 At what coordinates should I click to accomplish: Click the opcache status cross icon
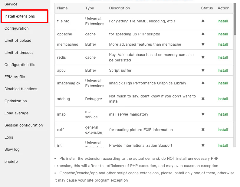click(x=203, y=34)
